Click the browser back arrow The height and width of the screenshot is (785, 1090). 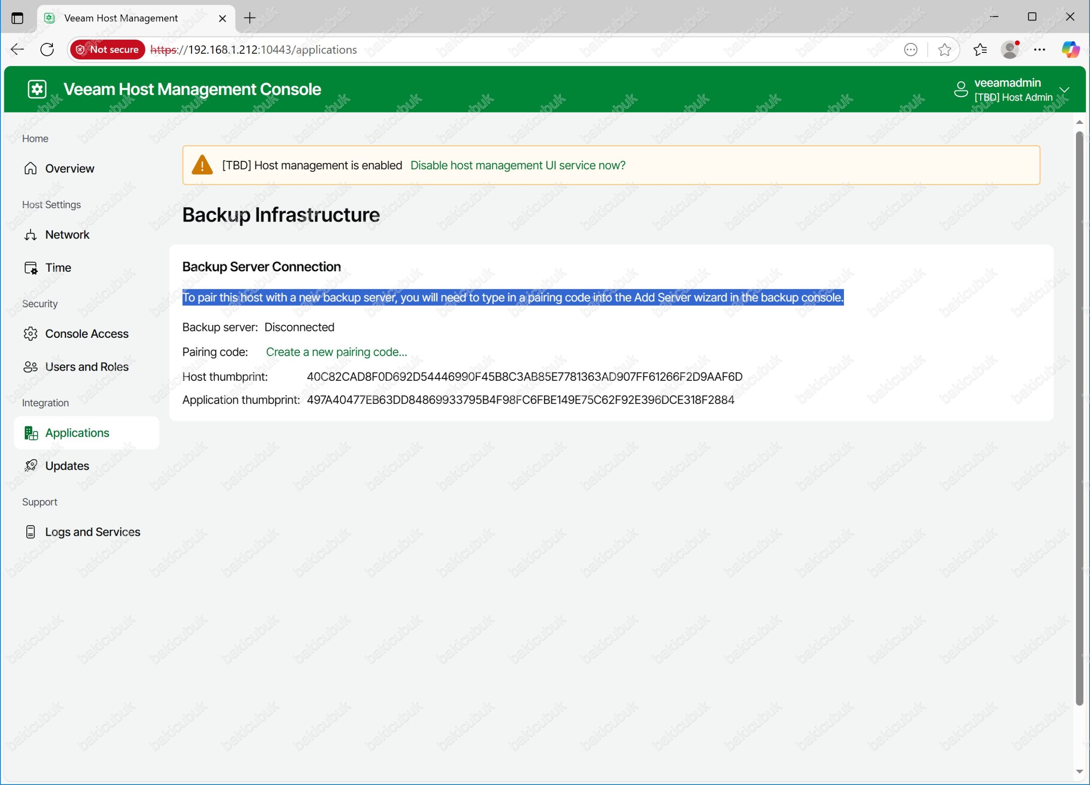point(17,49)
